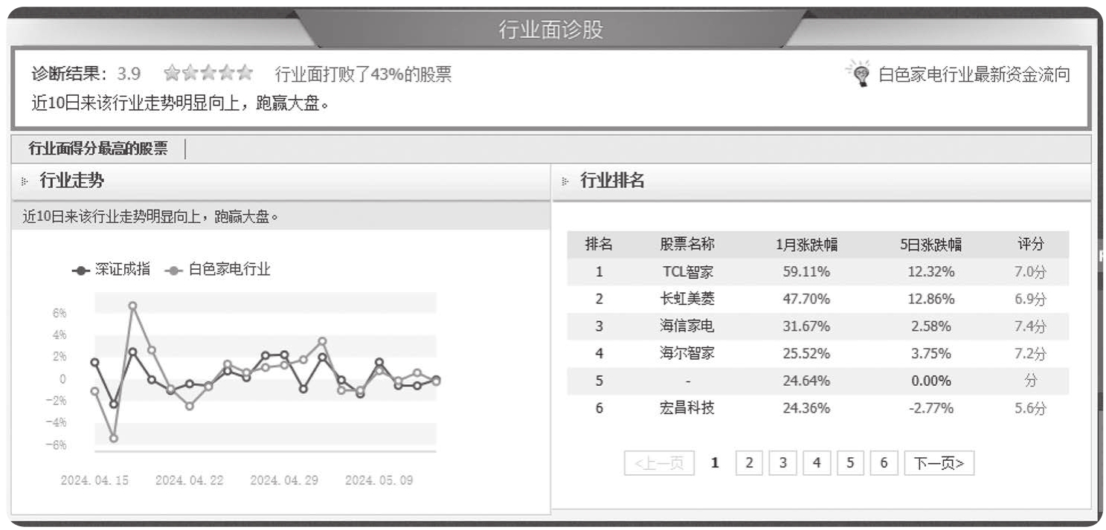The height and width of the screenshot is (530, 1106).
Task: Click the 行业面打败了43%的股票 text
Action: pyautogui.click(x=363, y=74)
